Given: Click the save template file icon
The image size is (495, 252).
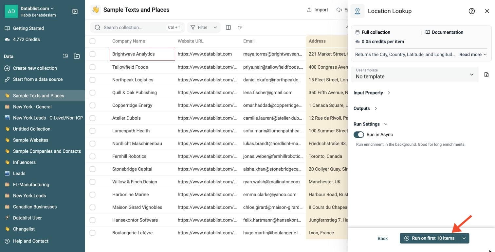Looking at the screenshot, I should coord(486,75).
